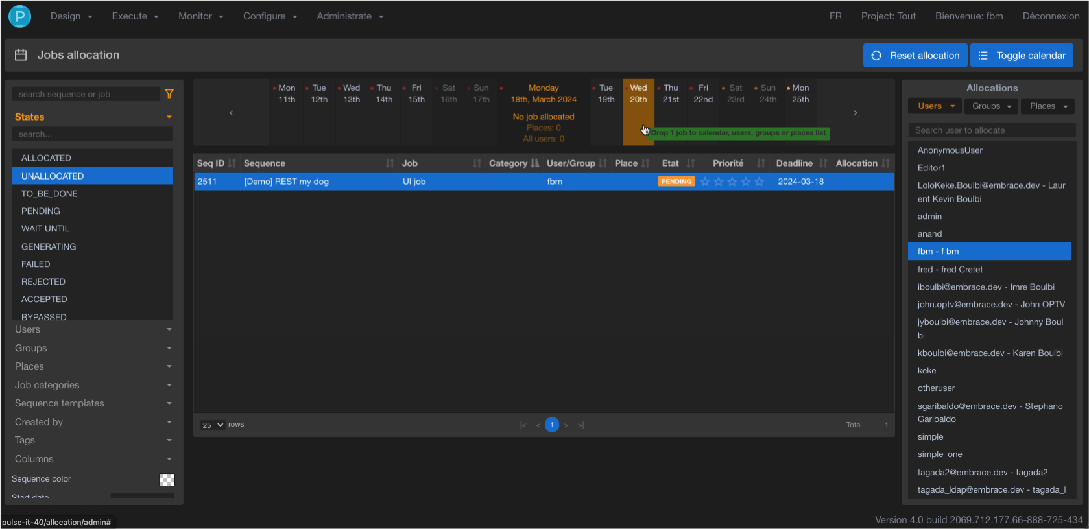The image size is (1089, 529).
Task: Open the Places allocation dropdown
Action: 1048,106
